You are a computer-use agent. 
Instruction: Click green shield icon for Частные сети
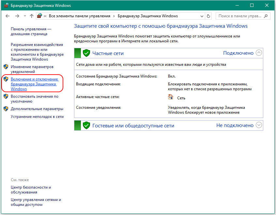86,53
